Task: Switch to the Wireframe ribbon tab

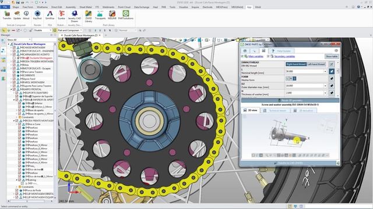Action: (42, 7)
